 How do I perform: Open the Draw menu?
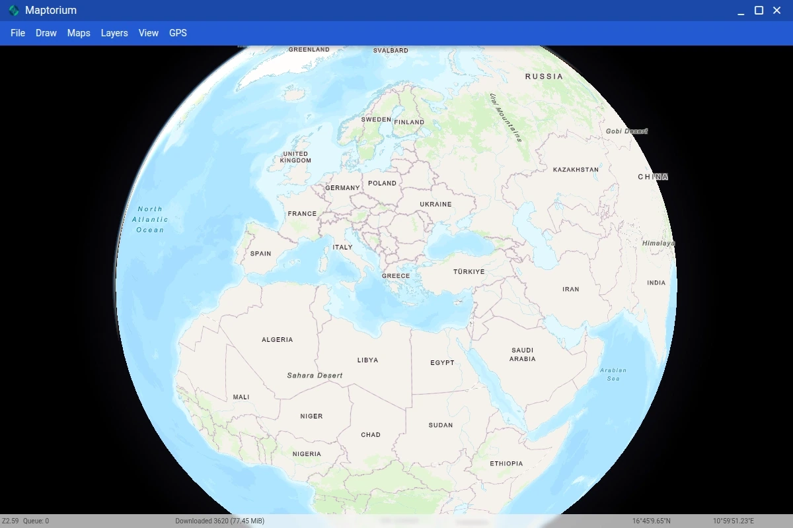point(46,33)
